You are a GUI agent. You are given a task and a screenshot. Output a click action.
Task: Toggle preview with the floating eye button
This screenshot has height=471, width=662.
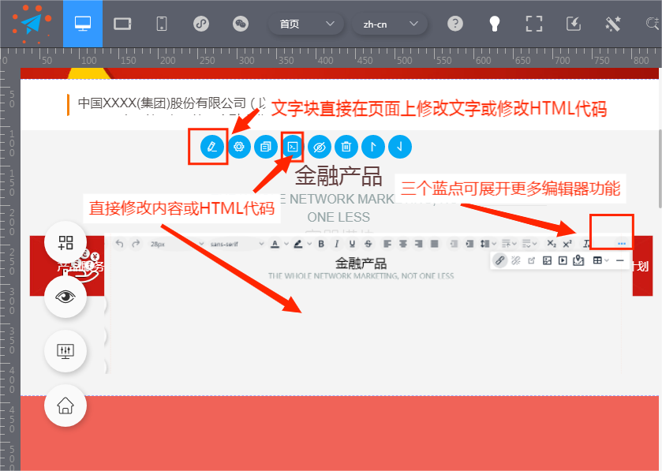coord(65,297)
